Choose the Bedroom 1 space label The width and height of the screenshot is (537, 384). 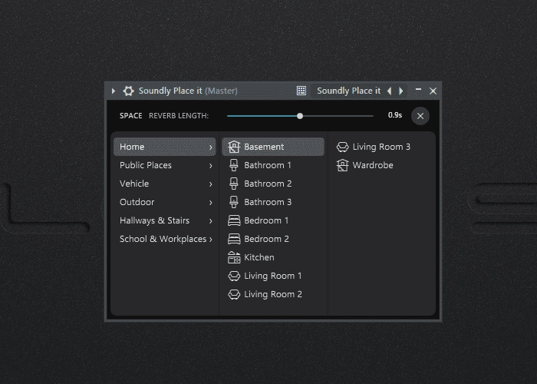point(266,220)
